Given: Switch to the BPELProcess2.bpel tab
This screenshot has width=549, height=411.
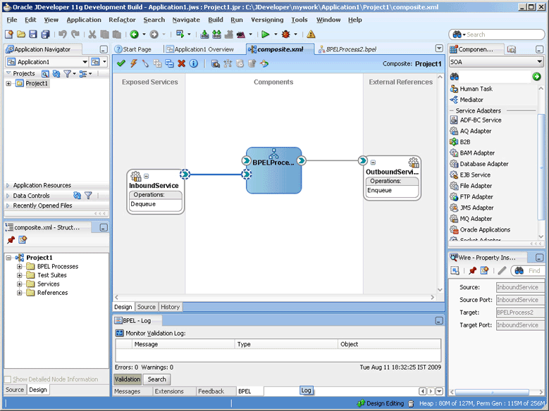Looking at the screenshot, I should point(347,49).
